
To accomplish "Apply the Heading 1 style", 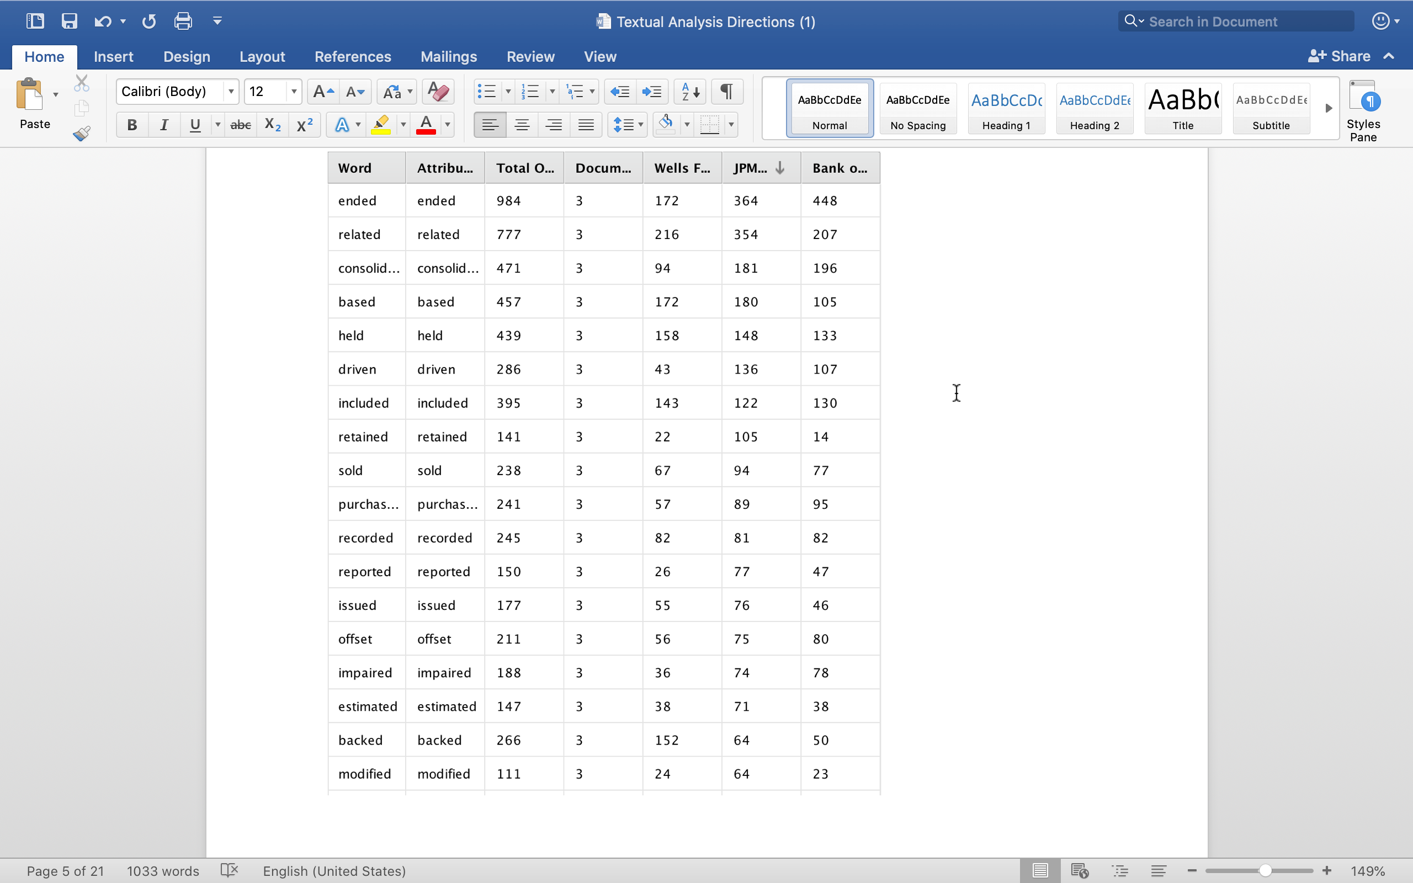I will point(1007,108).
